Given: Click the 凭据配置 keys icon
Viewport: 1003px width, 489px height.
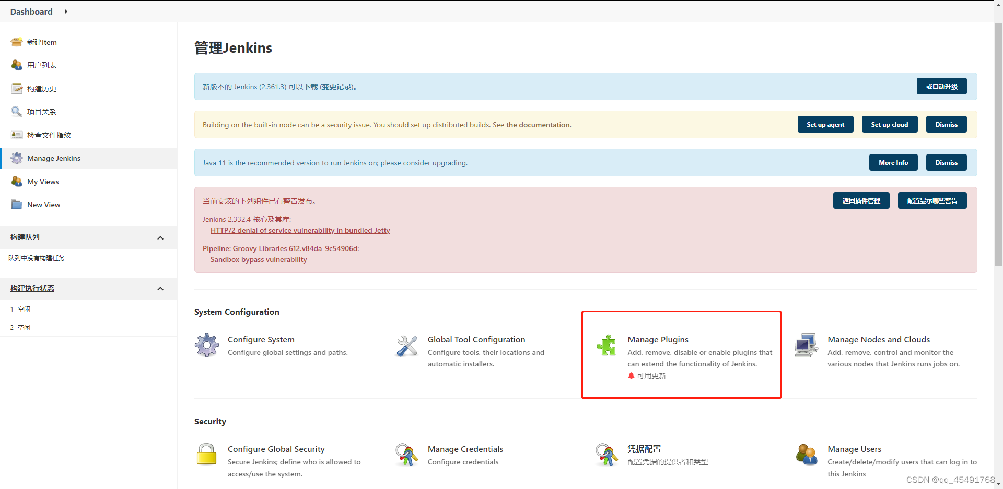Looking at the screenshot, I should [x=607, y=455].
